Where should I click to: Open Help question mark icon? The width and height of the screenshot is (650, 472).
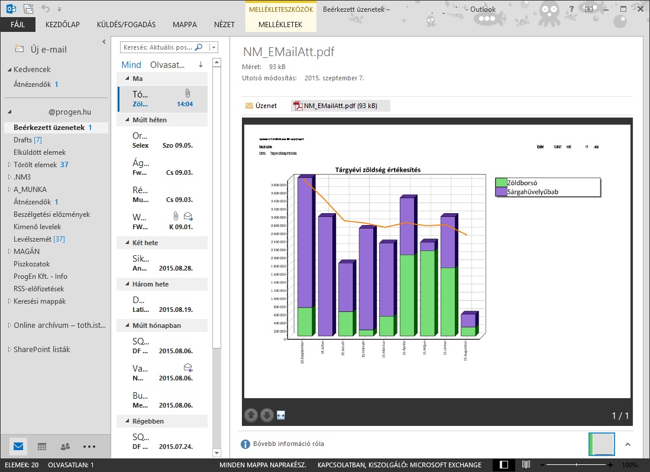coord(571,9)
